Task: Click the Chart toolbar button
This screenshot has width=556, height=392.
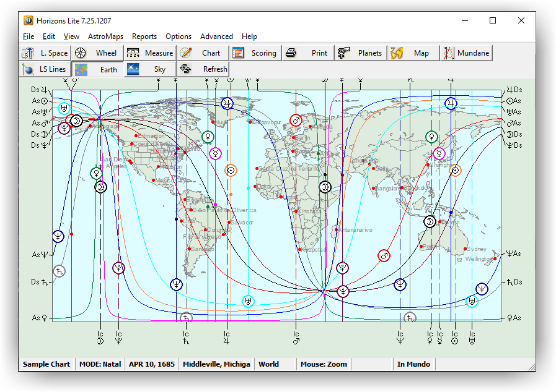Action: point(203,53)
